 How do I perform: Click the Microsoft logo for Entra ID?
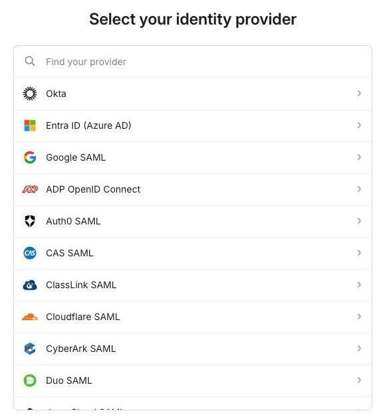(30, 125)
